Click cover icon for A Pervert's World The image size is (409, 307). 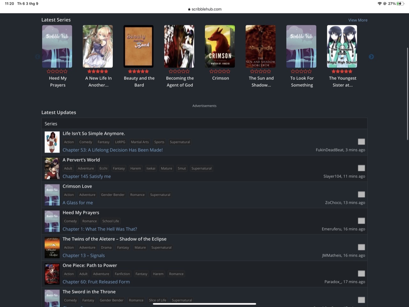pyautogui.click(x=52, y=168)
